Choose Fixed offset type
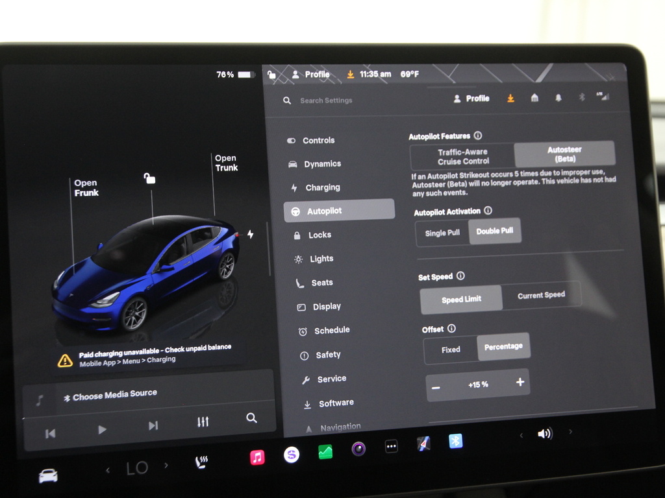The height and width of the screenshot is (498, 665). click(451, 350)
